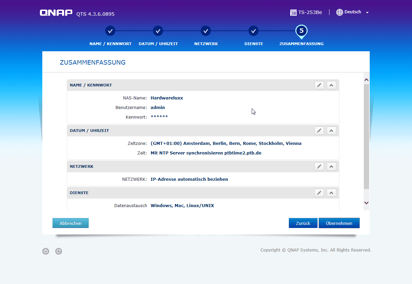Image resolution: width=412 pixels, height=284 pixels.
Task: Open the NAME / KENNWORT step label
Action: click(x=111, y=44)
